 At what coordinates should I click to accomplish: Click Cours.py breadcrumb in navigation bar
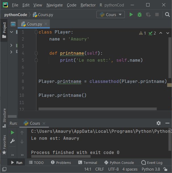click(x=43, y=15)
